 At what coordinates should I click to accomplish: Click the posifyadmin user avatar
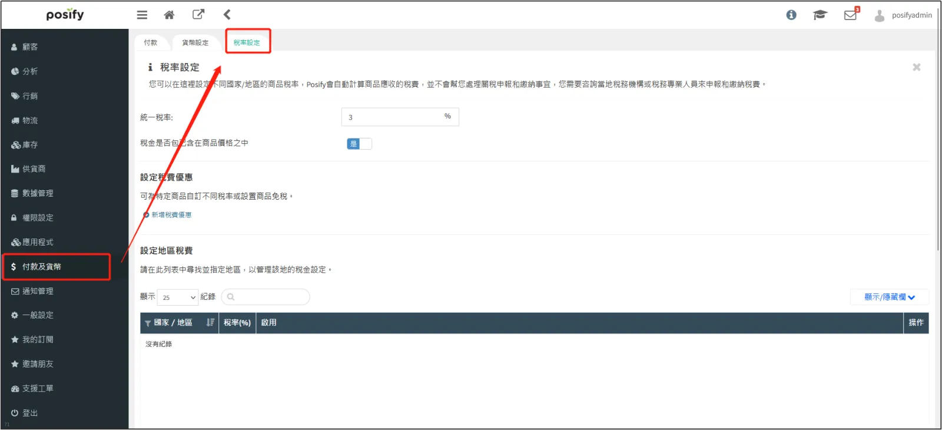[x=880, y=15]
